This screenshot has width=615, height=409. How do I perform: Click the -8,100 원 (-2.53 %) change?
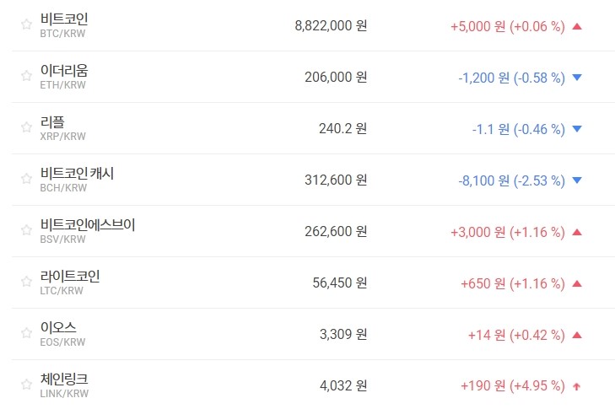click(511, 180)
